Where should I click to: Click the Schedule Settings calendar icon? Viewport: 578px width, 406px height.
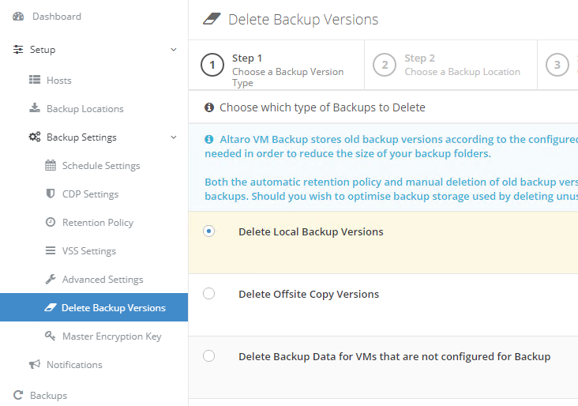pos(51,165)
